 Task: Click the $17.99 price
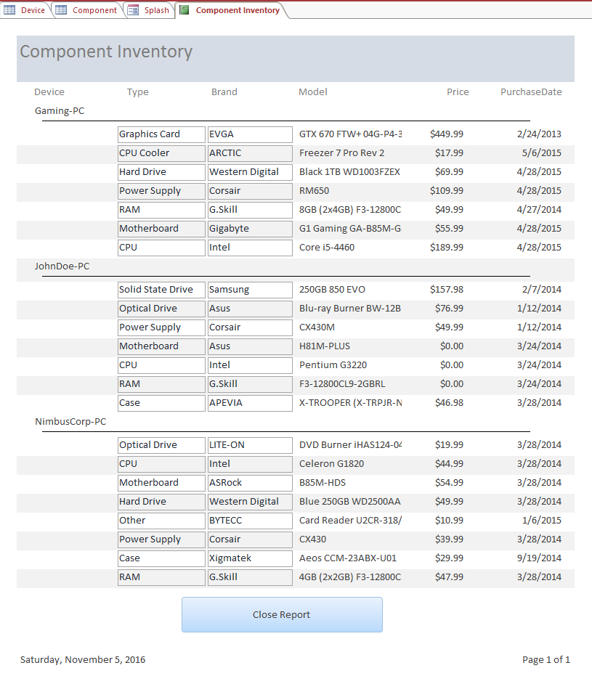tap(450, 153)
